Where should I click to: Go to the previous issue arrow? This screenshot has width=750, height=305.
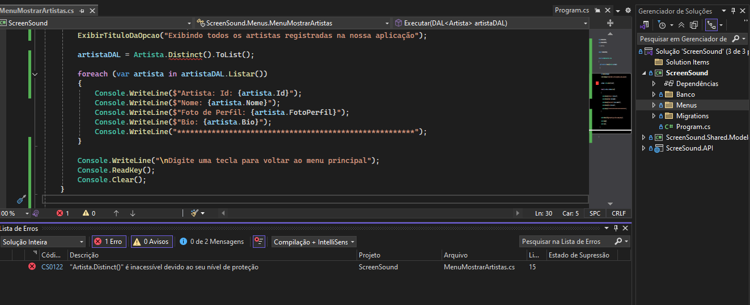click(116, 213)
